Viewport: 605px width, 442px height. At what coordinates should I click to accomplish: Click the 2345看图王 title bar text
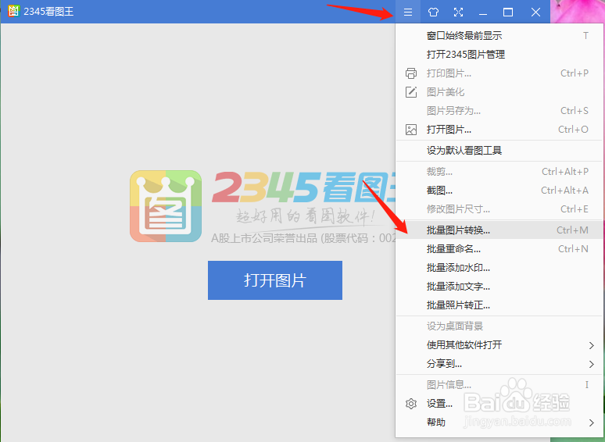48,12
